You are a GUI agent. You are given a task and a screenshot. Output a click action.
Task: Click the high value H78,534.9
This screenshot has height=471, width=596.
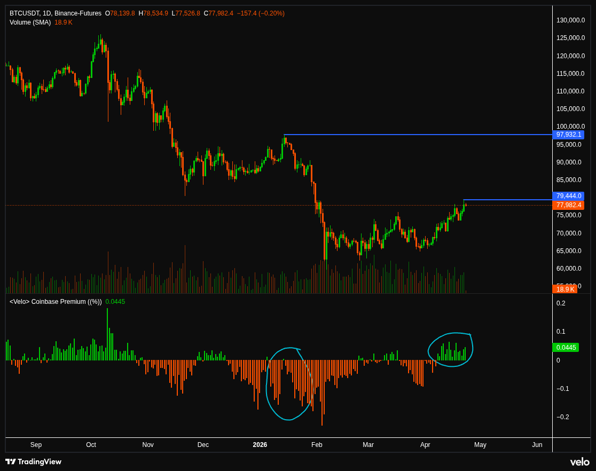[153, 13]
